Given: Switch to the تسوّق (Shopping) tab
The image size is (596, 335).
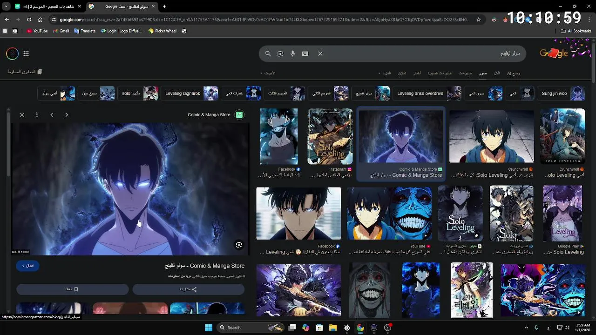Looking at the screenshot, I should pos(402,73).
